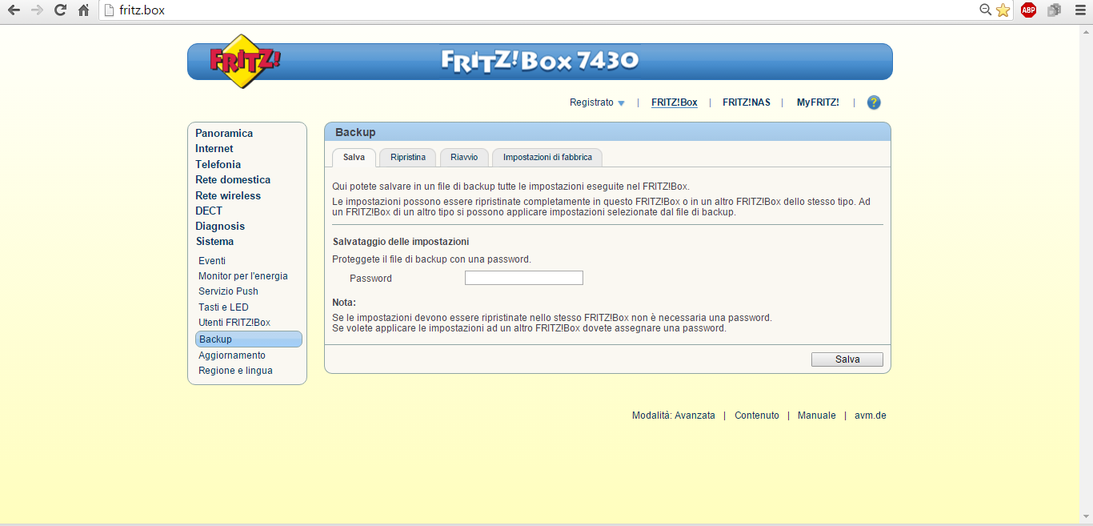
Task: Switch to the Ripristina tab
Action: point(408,157)
